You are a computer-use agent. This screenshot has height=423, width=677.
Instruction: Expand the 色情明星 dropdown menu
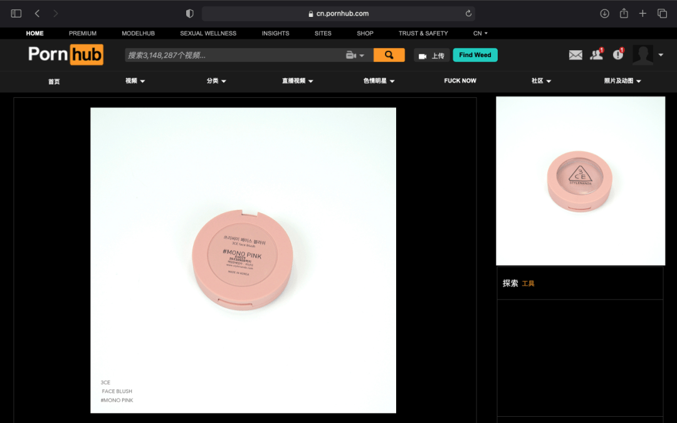(379, 81)
